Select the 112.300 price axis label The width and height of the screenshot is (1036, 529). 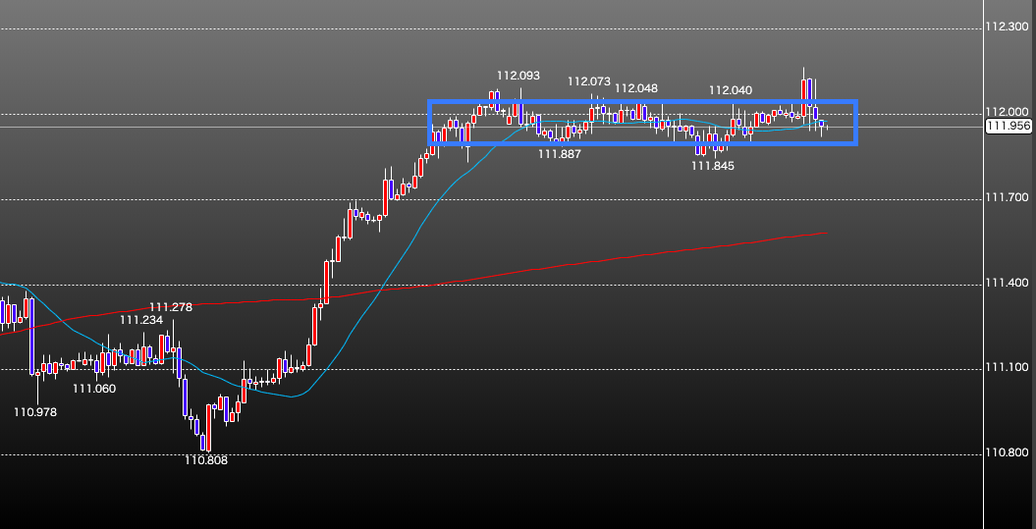(1007, 27)
